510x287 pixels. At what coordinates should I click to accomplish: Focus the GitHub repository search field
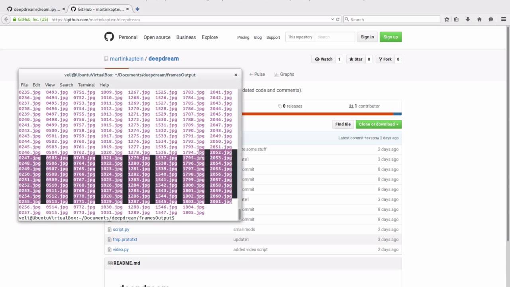click(335, 37)
